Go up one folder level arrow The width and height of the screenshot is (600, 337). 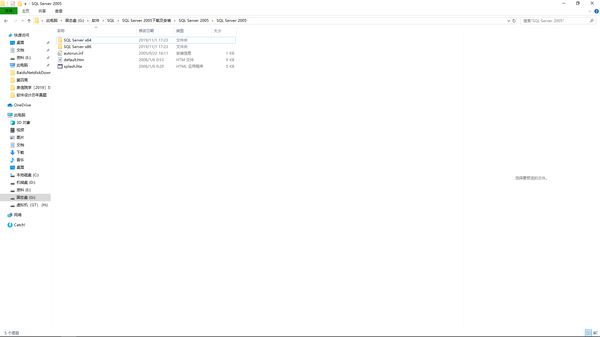pos(29,21)
